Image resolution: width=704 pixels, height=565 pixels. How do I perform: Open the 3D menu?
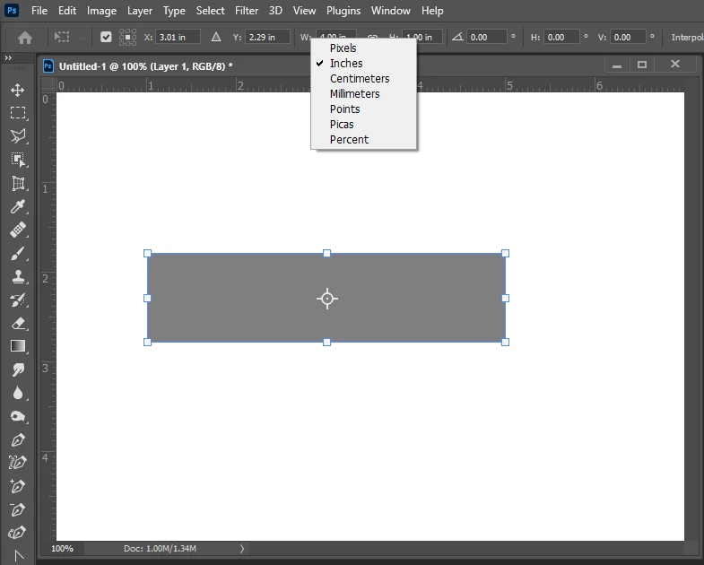(275, 11)
